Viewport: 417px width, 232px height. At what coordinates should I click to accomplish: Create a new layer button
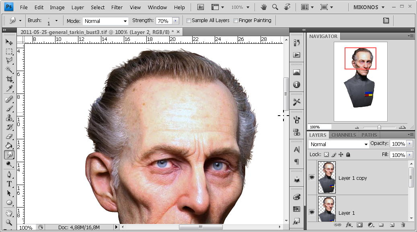point(392,225)
